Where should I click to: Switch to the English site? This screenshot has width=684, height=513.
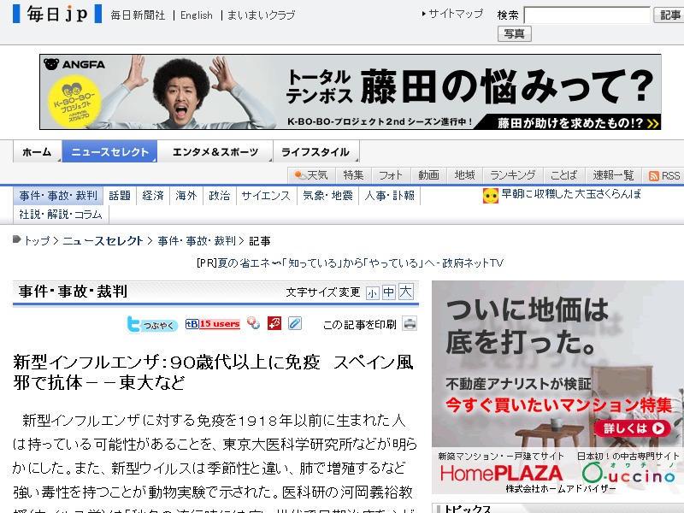tap(197, 15)
